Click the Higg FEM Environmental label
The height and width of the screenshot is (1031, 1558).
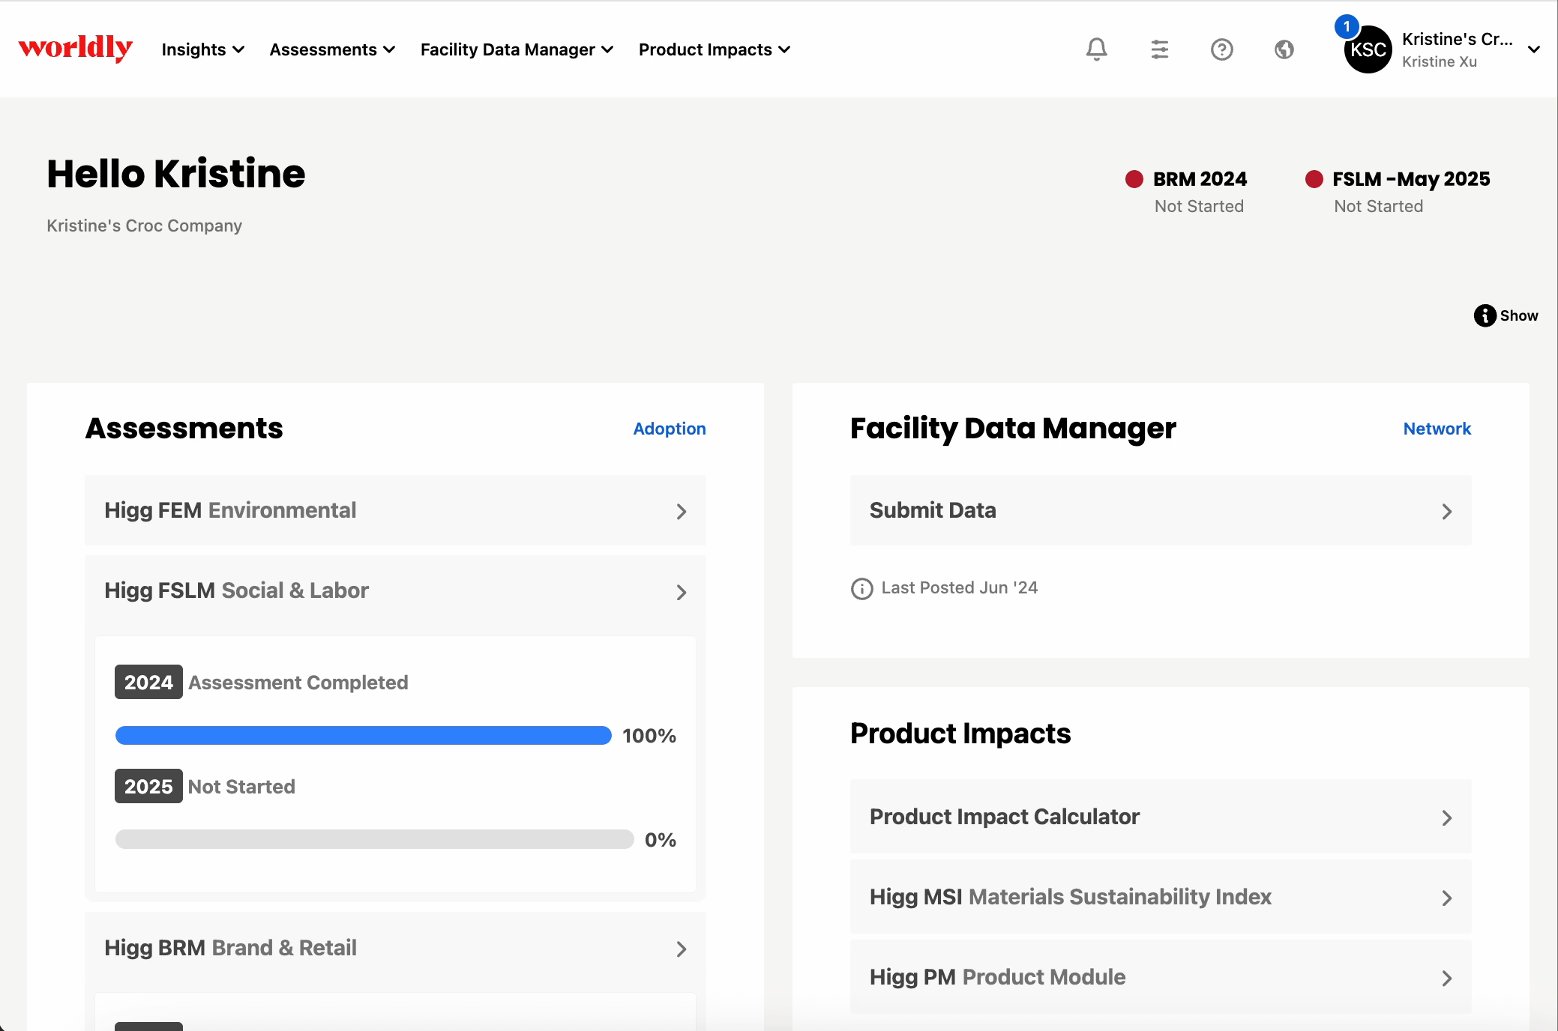(x=230, y=510)
